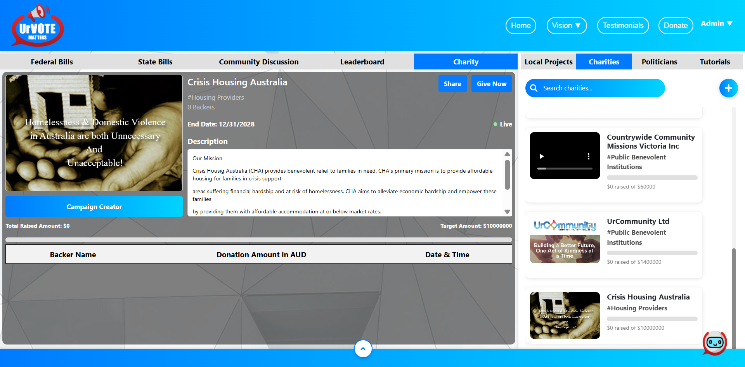Click the magnifier icon in charity search
This screenshot has width=745, height=367.
534,88
